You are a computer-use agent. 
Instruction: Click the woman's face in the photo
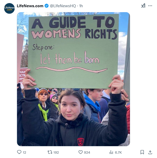(x=71, y=107)
